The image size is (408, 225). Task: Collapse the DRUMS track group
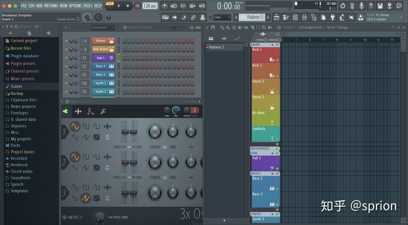click(x=272, y=45)
